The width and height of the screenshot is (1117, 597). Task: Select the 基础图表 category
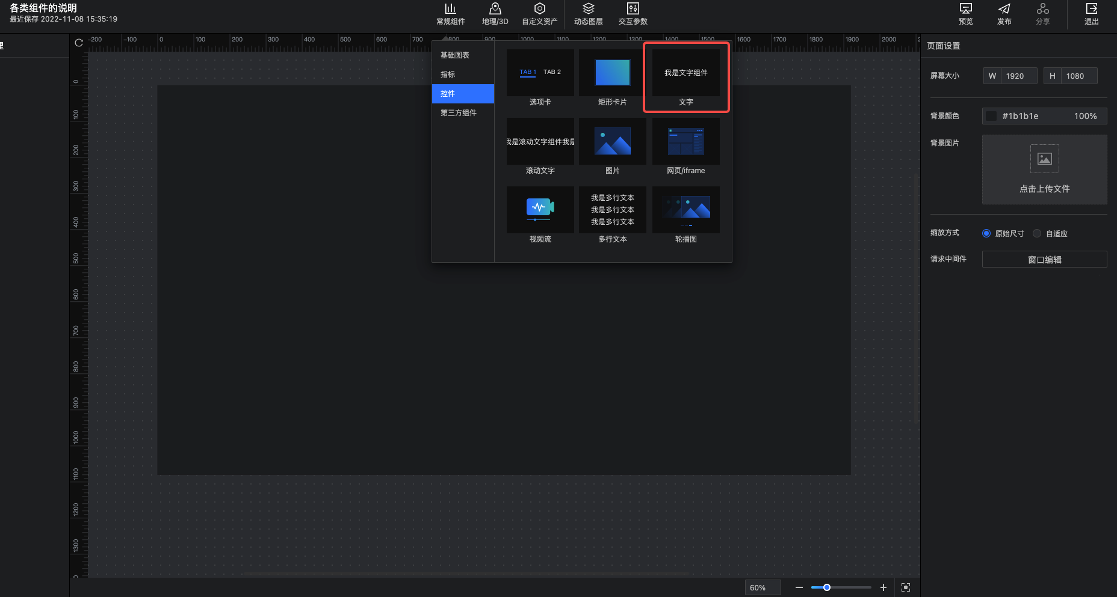coord(455,55)
